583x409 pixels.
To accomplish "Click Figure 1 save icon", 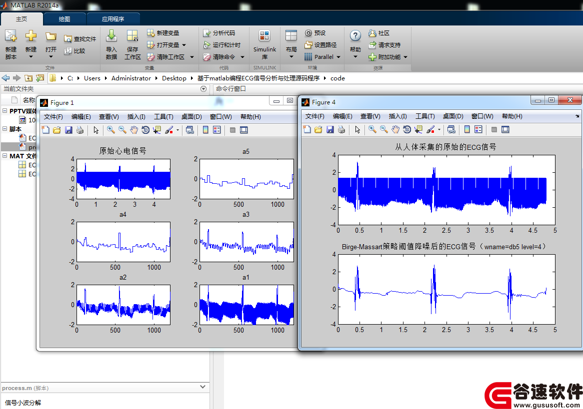I will 68,130.
